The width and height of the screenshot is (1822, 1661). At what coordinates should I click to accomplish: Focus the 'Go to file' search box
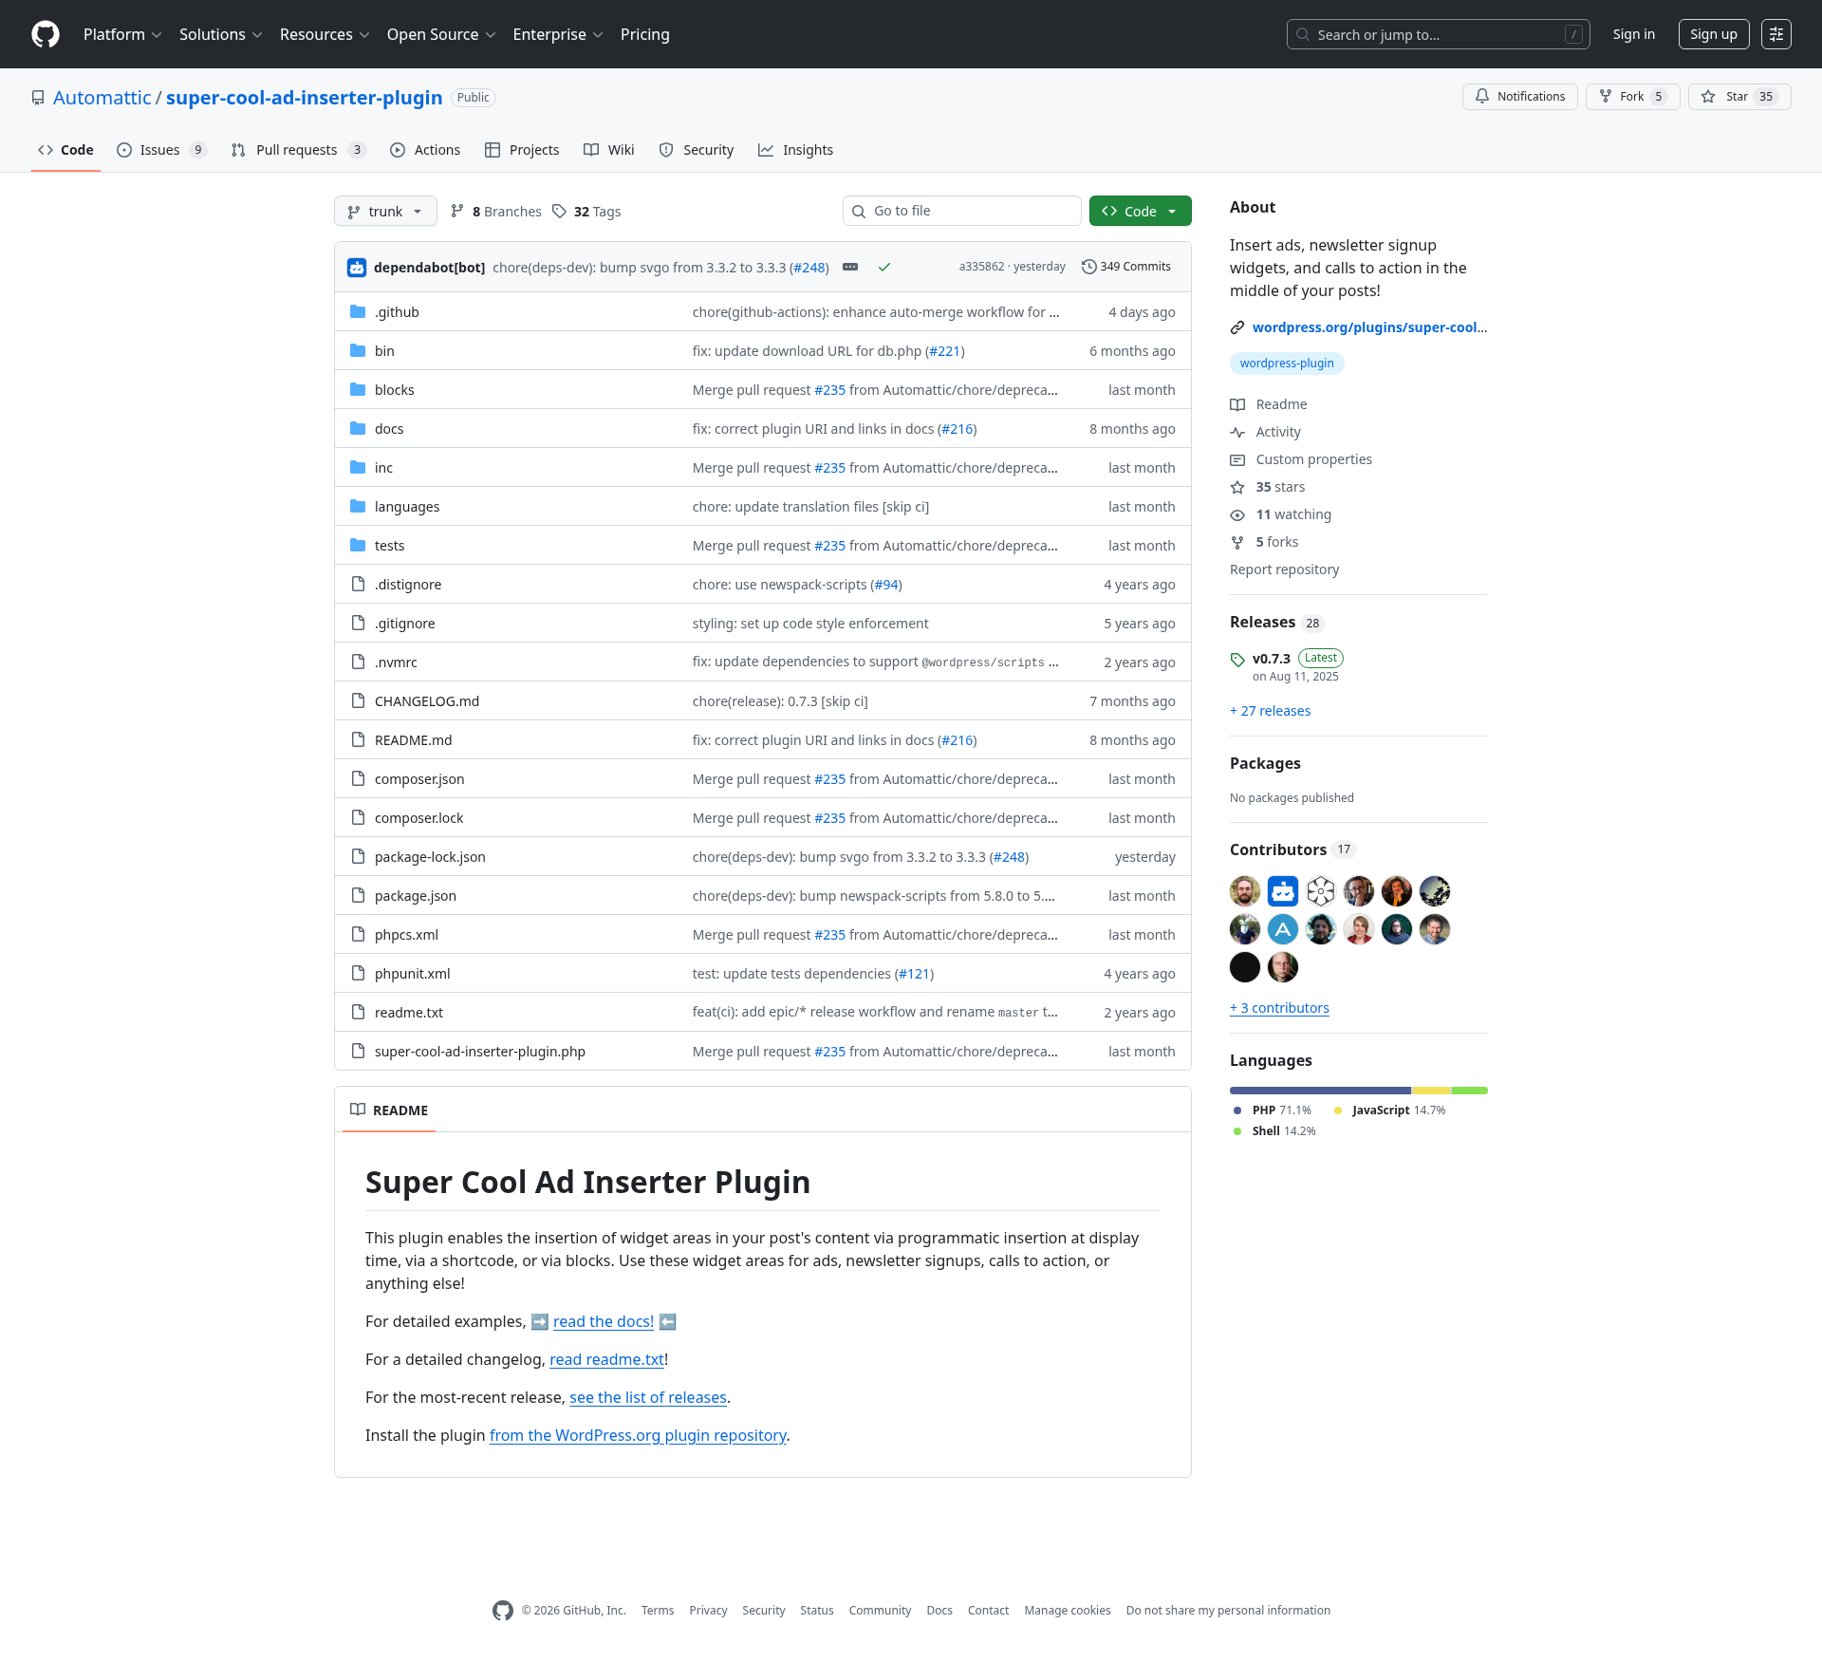(x=961, y=211)
